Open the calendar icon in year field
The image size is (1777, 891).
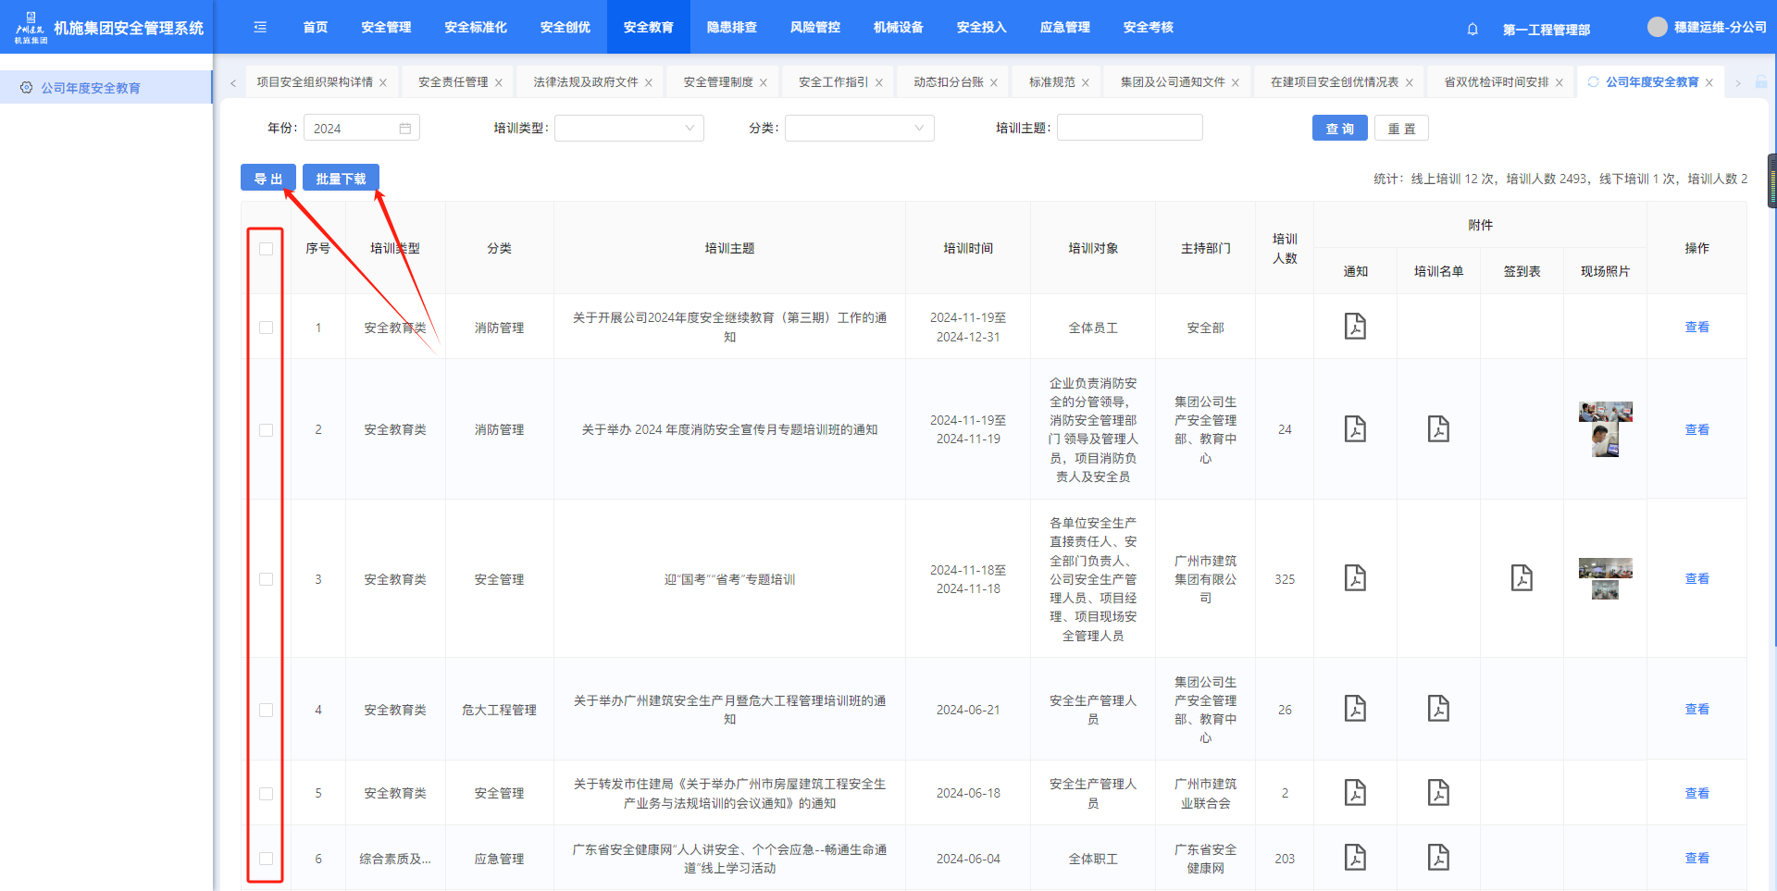405,129
